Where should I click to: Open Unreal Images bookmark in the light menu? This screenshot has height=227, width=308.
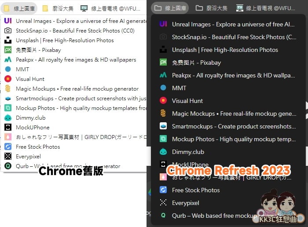click(74, 21)
